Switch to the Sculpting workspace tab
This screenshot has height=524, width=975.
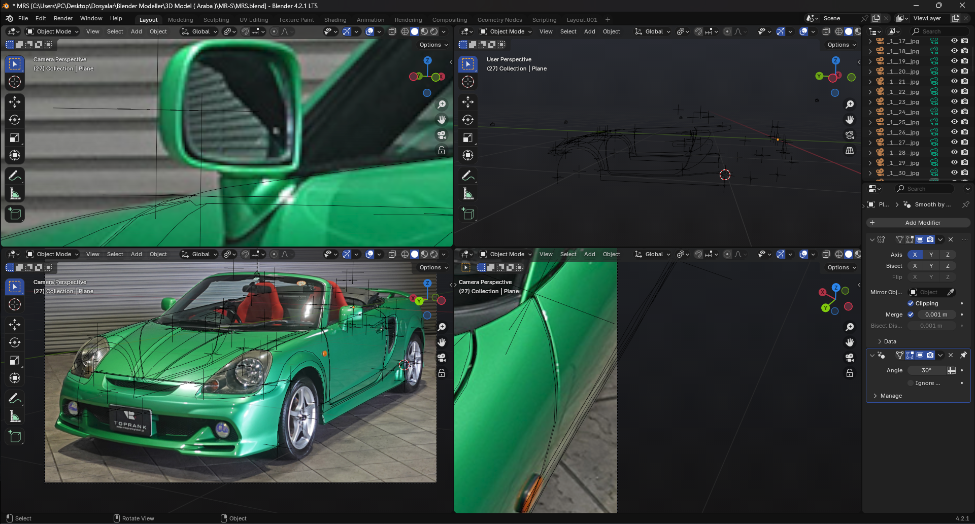pos(216,20)
